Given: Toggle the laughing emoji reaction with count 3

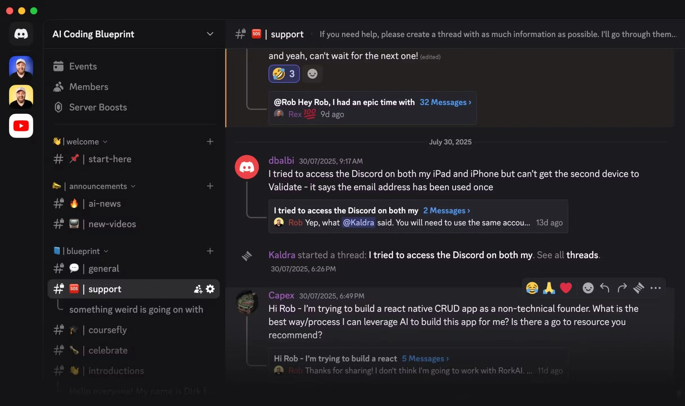Looking at the screenshot, I should (284, 74).
